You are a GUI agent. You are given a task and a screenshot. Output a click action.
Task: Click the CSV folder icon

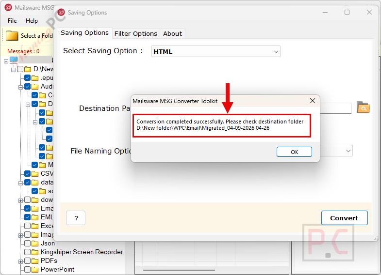tap(35, 174)
